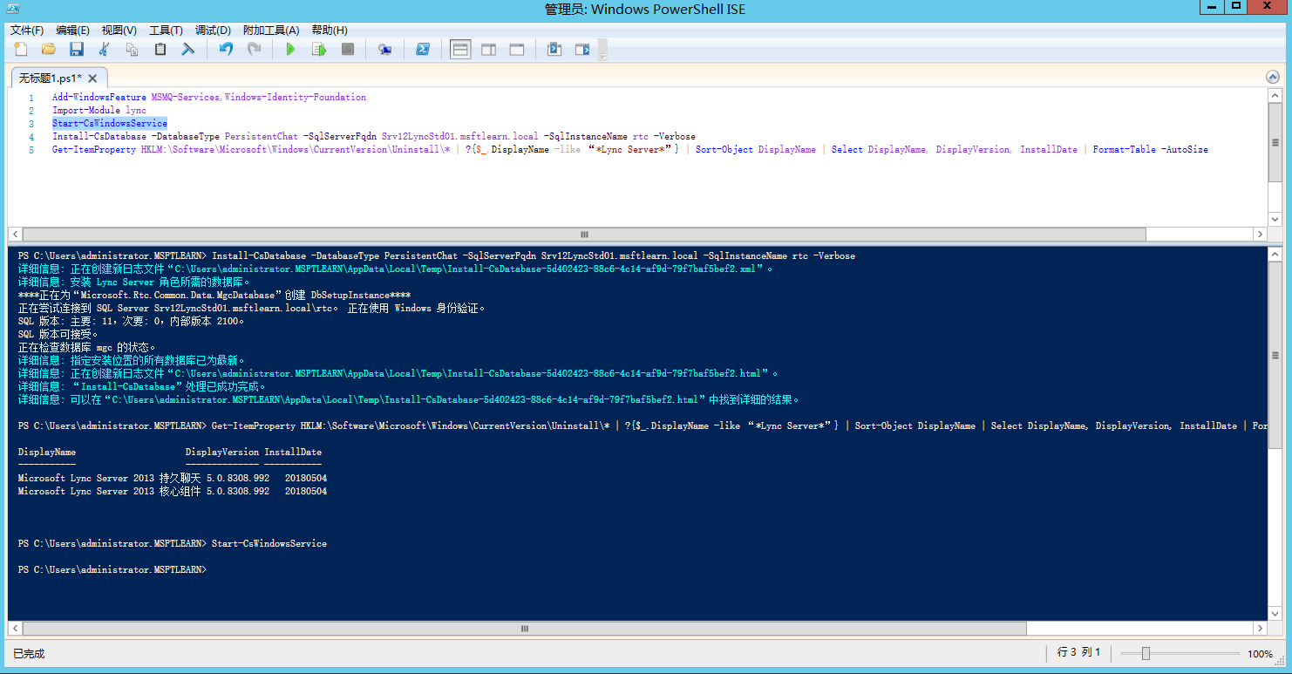Paste from clipboard using the Paste icon
Screen dimensions: 1292x674
click(160, 50)
